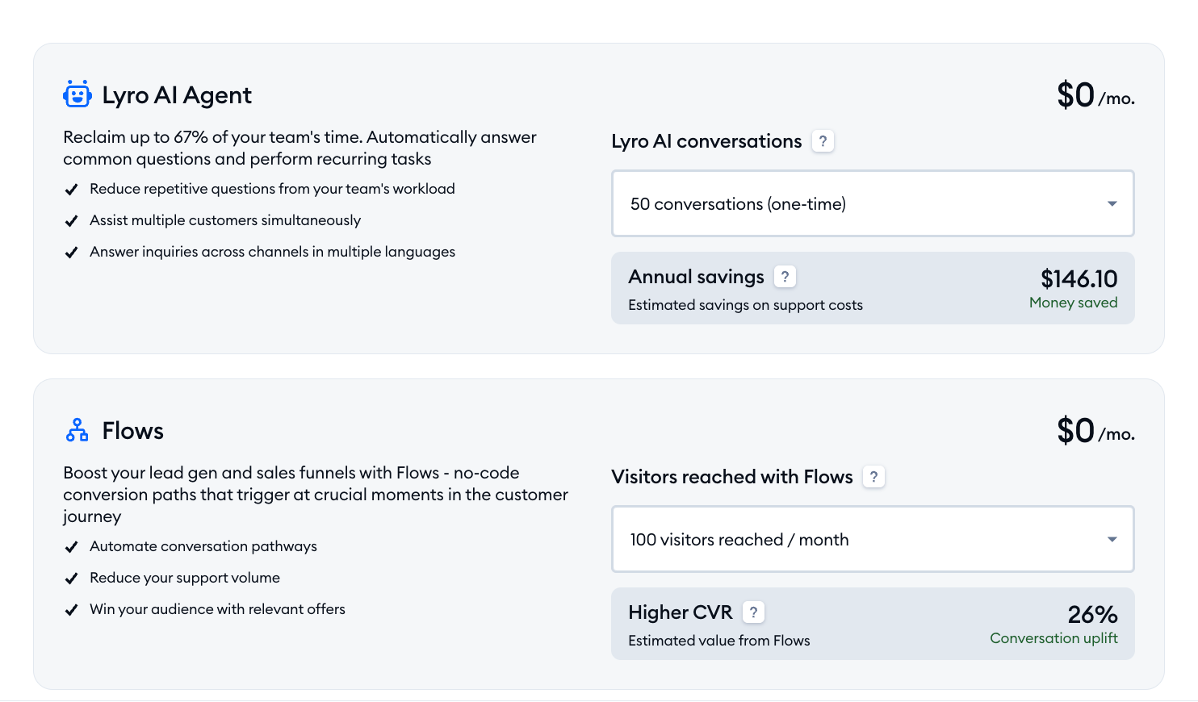The height and width of the screenshot is (702, 1198).
Task: Open help tooltip beside Higher CVR
Action: (x=753, y=612)
